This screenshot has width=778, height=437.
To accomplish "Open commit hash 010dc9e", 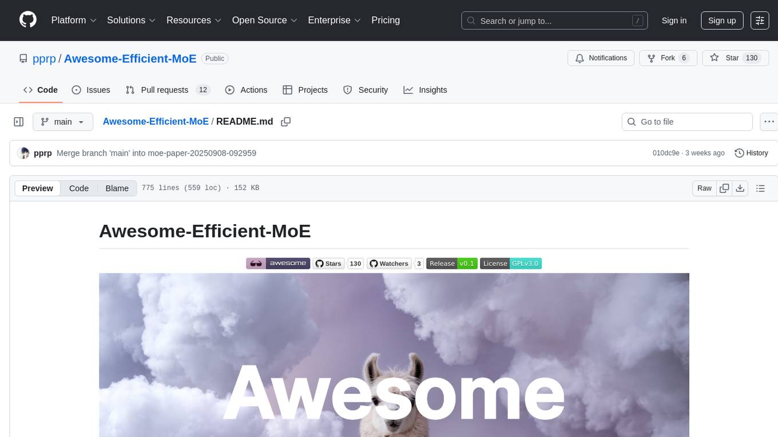I will [x=666, y=153].
